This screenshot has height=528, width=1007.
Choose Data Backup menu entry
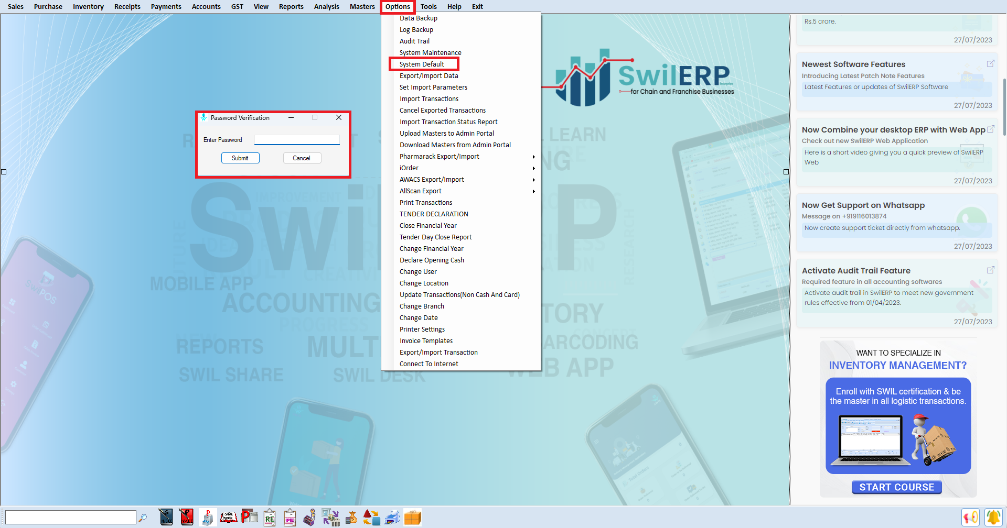419,18
